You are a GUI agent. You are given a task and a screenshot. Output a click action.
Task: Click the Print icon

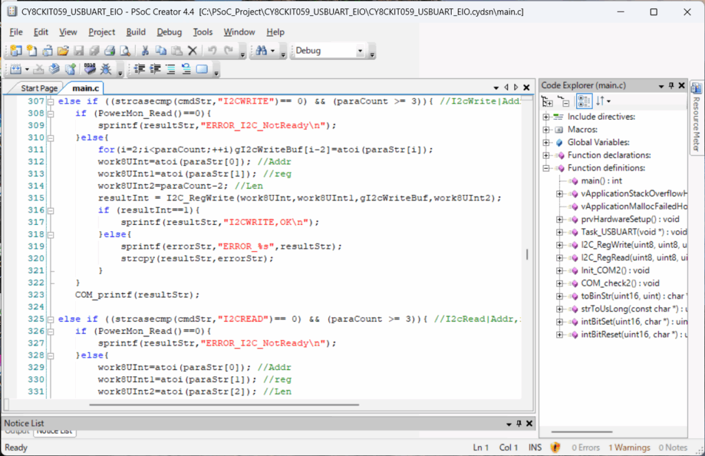coord(109,51)
